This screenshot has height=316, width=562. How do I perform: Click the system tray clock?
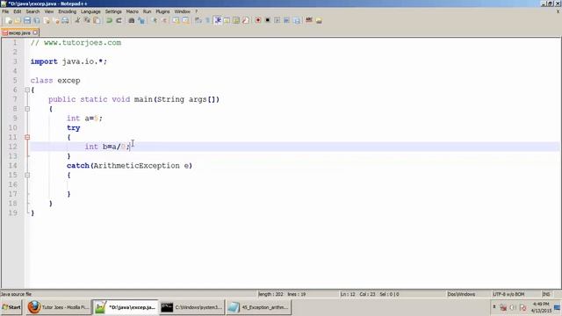pos(541,307)
